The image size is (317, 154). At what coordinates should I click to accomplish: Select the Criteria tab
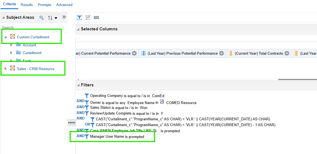(x=9, y=4)
